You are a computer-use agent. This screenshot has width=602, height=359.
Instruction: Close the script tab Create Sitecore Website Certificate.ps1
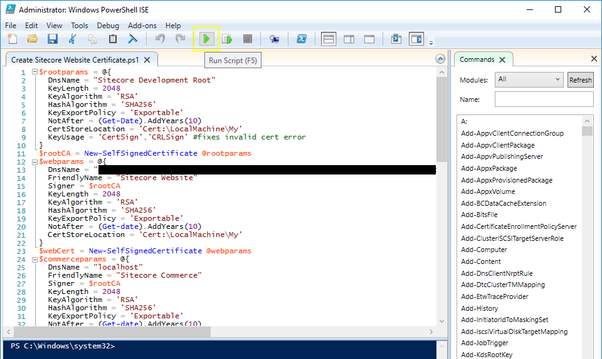(x=147, y=60)
